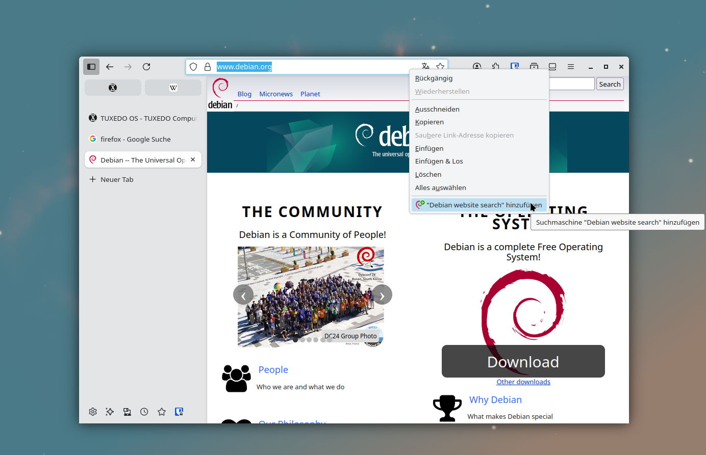Open pinned Wikipedia tab tile

pyautogui.click(x=173, y=88)
